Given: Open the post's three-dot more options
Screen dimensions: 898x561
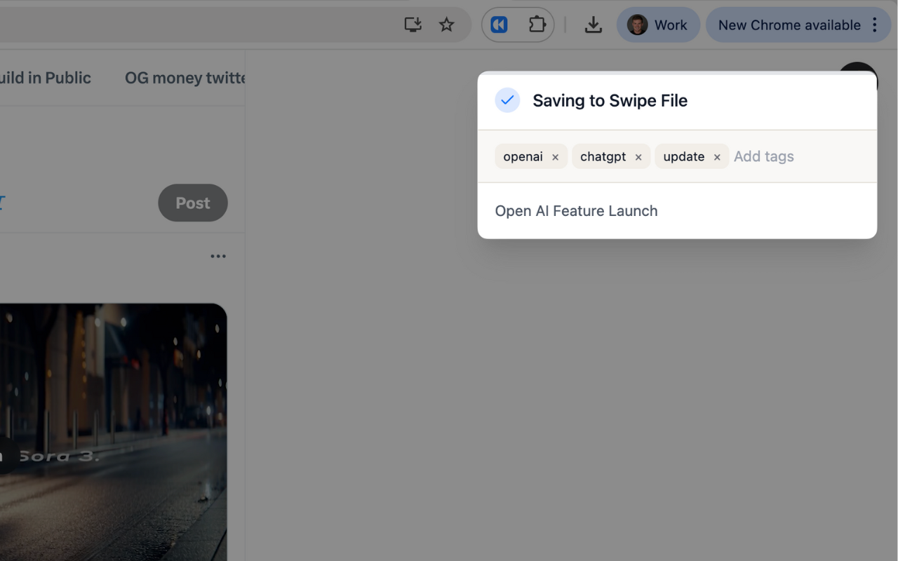Looking at the screenshot, I should (218, 256).
